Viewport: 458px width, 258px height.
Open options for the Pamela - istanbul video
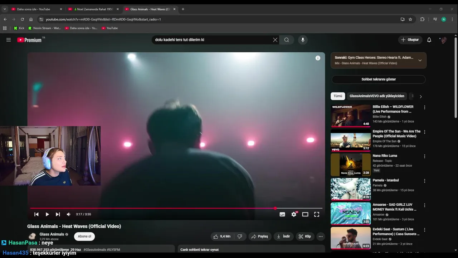coord(424,181)
